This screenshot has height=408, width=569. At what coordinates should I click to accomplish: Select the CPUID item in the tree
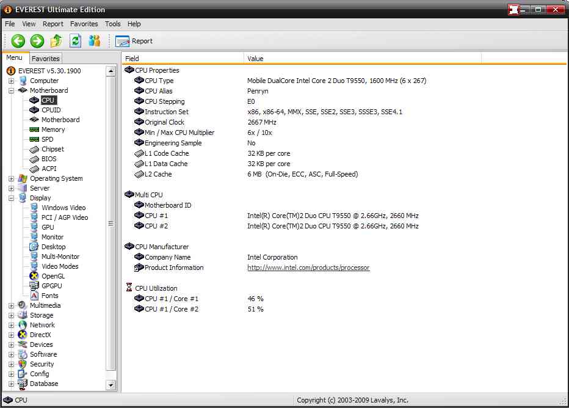[51, 110]
